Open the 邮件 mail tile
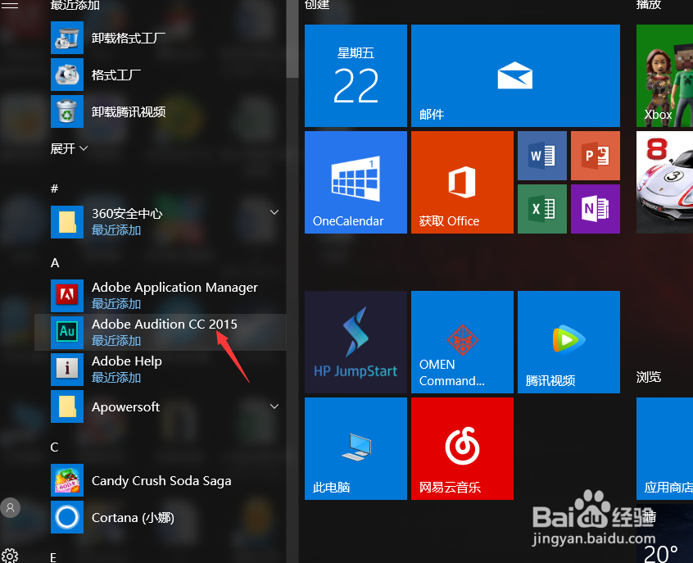The width and height of the screenshot is (693, 563). coord(515,75)
